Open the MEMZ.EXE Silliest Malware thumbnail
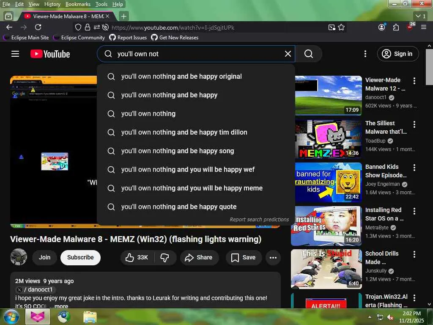This screenshot has width=433, height=325. point(328,139)
